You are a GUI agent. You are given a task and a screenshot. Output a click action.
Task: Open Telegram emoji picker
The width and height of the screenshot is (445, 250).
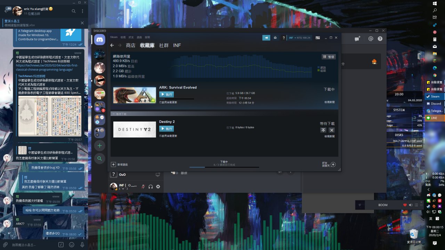(x=72, y=244)
